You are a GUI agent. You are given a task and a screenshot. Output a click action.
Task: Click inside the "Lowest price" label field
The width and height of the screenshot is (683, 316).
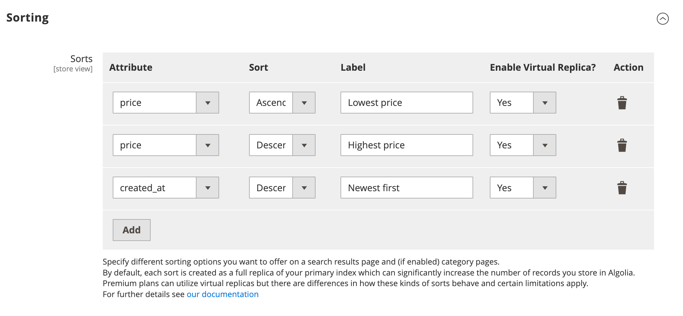[406, 103]
